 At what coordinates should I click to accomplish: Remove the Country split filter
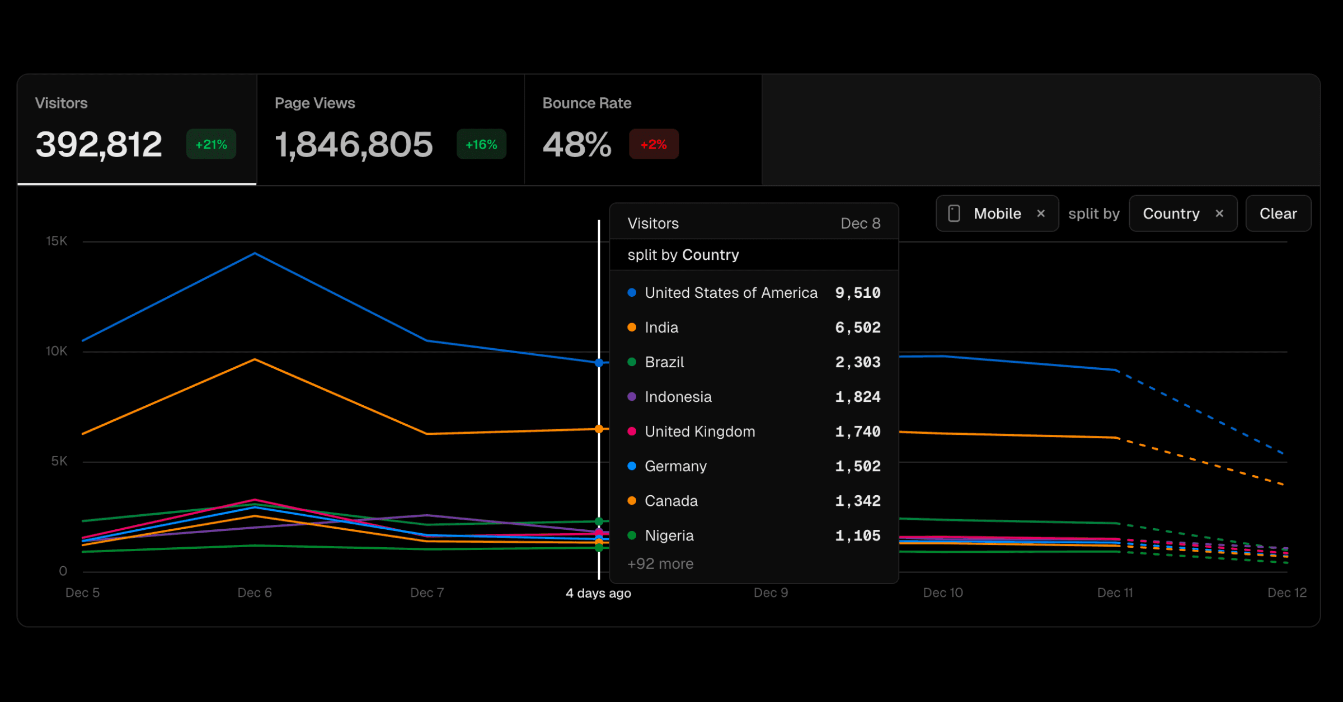pyautogui.click(x=1219, y=213)
